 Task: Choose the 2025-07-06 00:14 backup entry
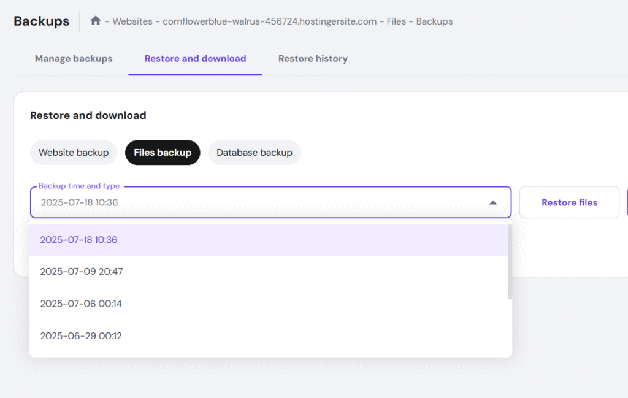coord(81,304)
